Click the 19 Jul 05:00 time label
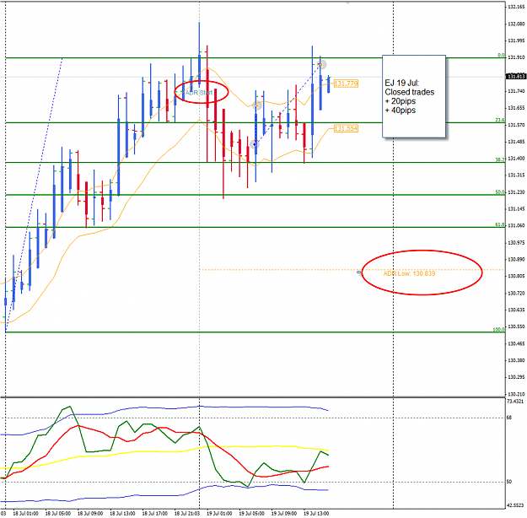 (251, 513)
